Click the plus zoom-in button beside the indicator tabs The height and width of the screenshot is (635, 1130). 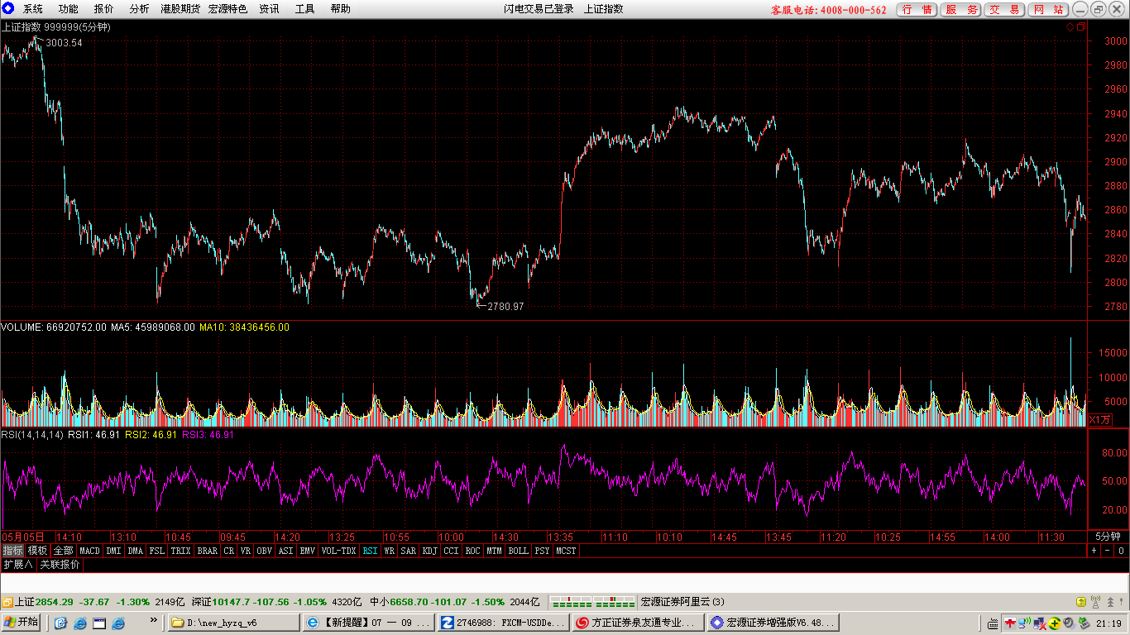[1094, 551]
